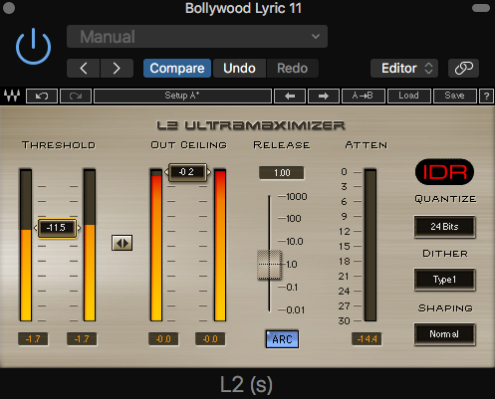
Task: Click the Save button
Action: (x=455, y=97)
